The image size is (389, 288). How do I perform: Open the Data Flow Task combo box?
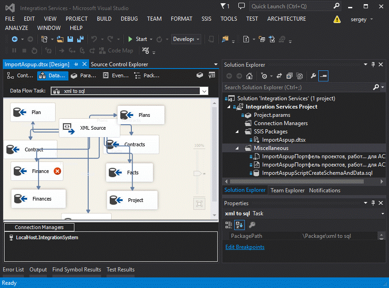click(129, 91)
